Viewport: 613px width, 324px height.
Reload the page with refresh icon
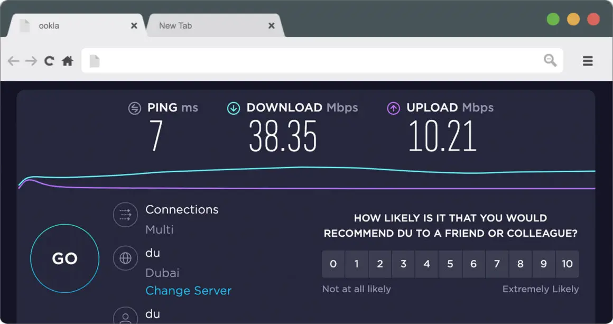point(49,61)
